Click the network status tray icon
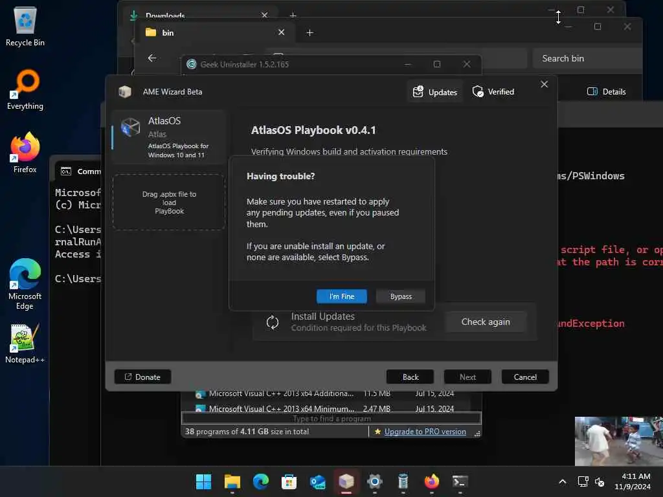Screen dimensions: 663x497 (583, 481)
